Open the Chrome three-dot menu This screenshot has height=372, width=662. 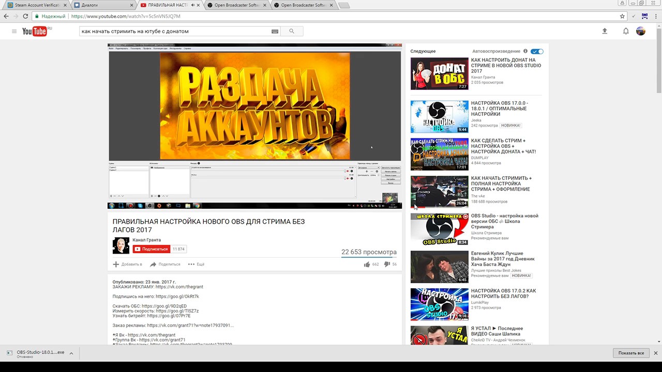click(655, 17)
